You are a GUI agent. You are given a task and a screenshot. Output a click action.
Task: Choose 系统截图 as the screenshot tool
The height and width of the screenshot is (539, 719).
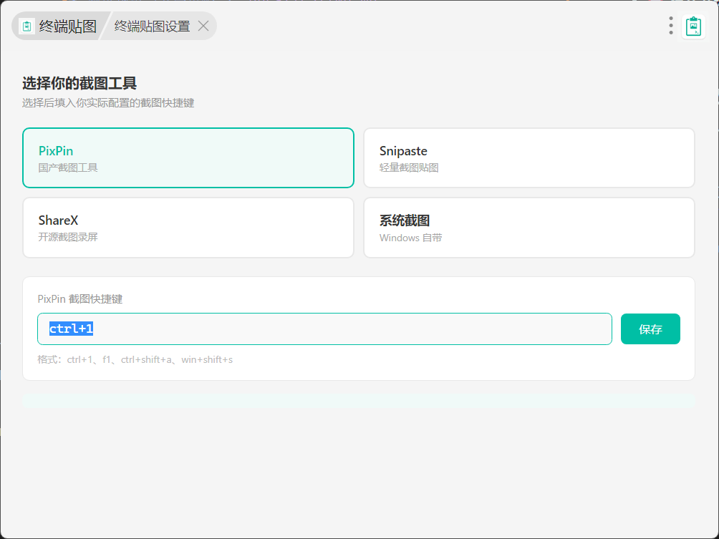(529, 228)
